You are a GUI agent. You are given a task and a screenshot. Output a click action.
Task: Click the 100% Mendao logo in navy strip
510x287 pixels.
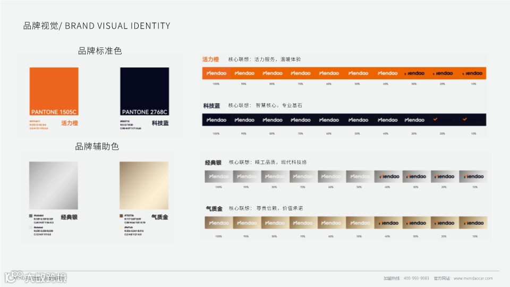pyautogui.click(x=216, y=120)
